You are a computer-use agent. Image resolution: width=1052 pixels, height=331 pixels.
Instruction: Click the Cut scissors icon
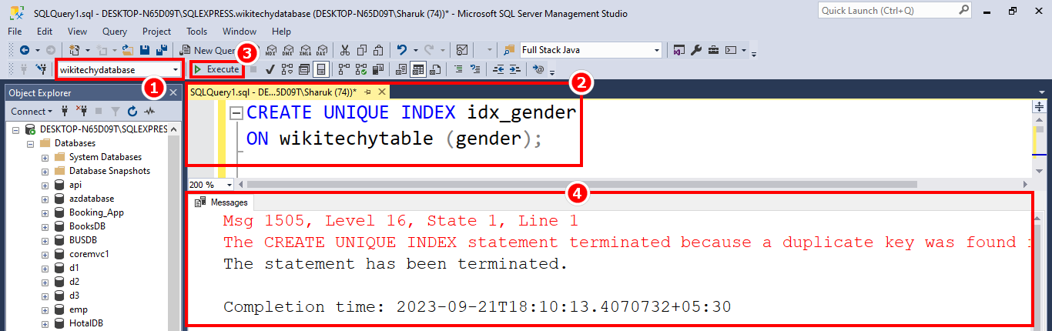[x=344, y=50]
